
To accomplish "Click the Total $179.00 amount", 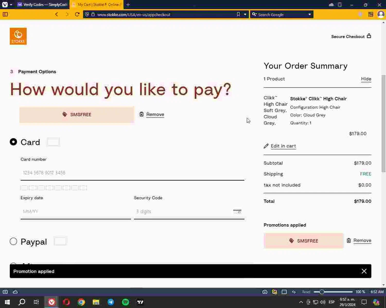I will pos(363,201).
